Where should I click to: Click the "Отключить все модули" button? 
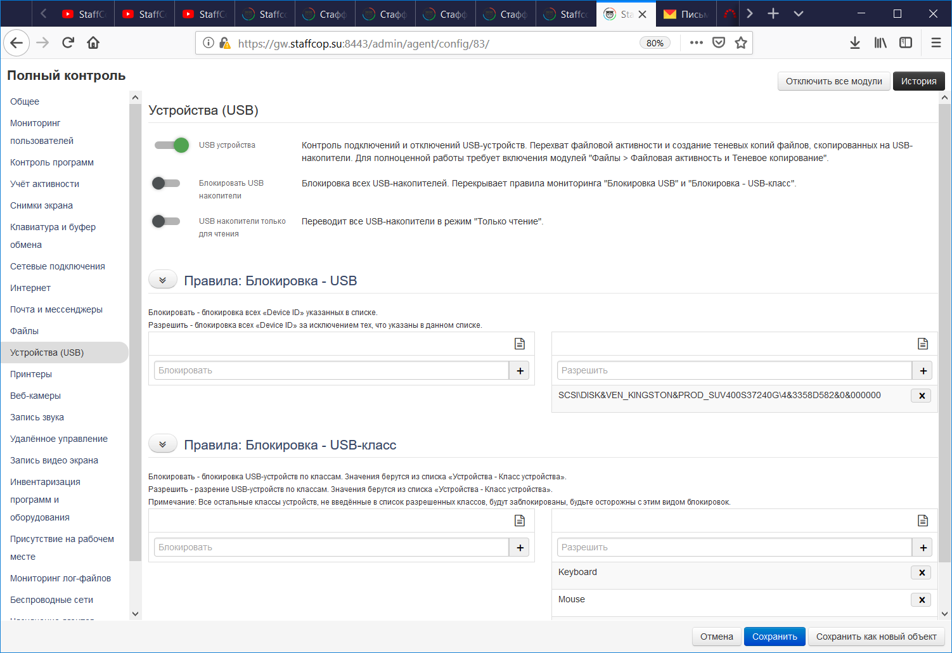pyautogui.click(x=833, y=81)
